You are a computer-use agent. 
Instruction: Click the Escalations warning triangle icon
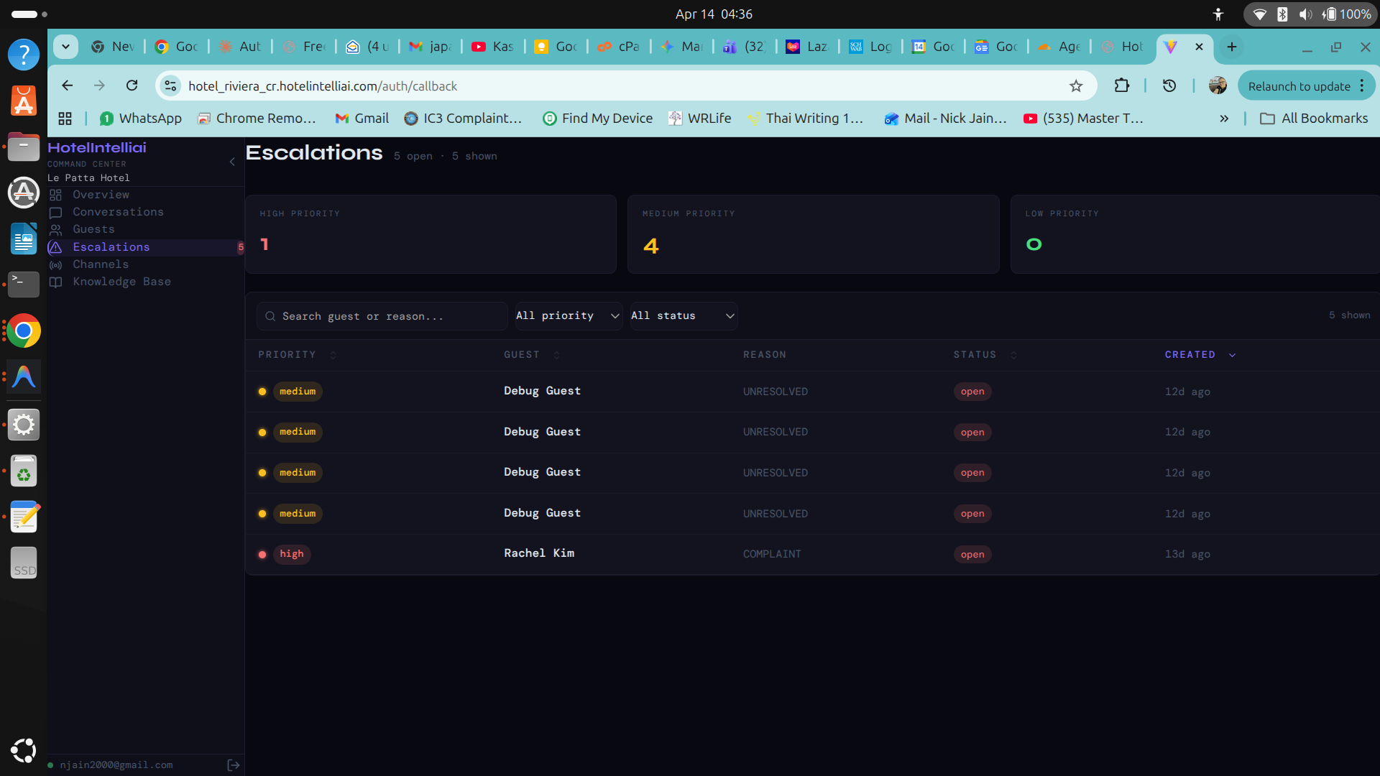click(55, 247)
